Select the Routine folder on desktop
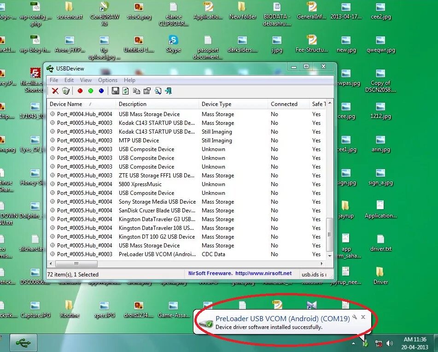Screen dimensions: 438x352 tap(70, 309)
